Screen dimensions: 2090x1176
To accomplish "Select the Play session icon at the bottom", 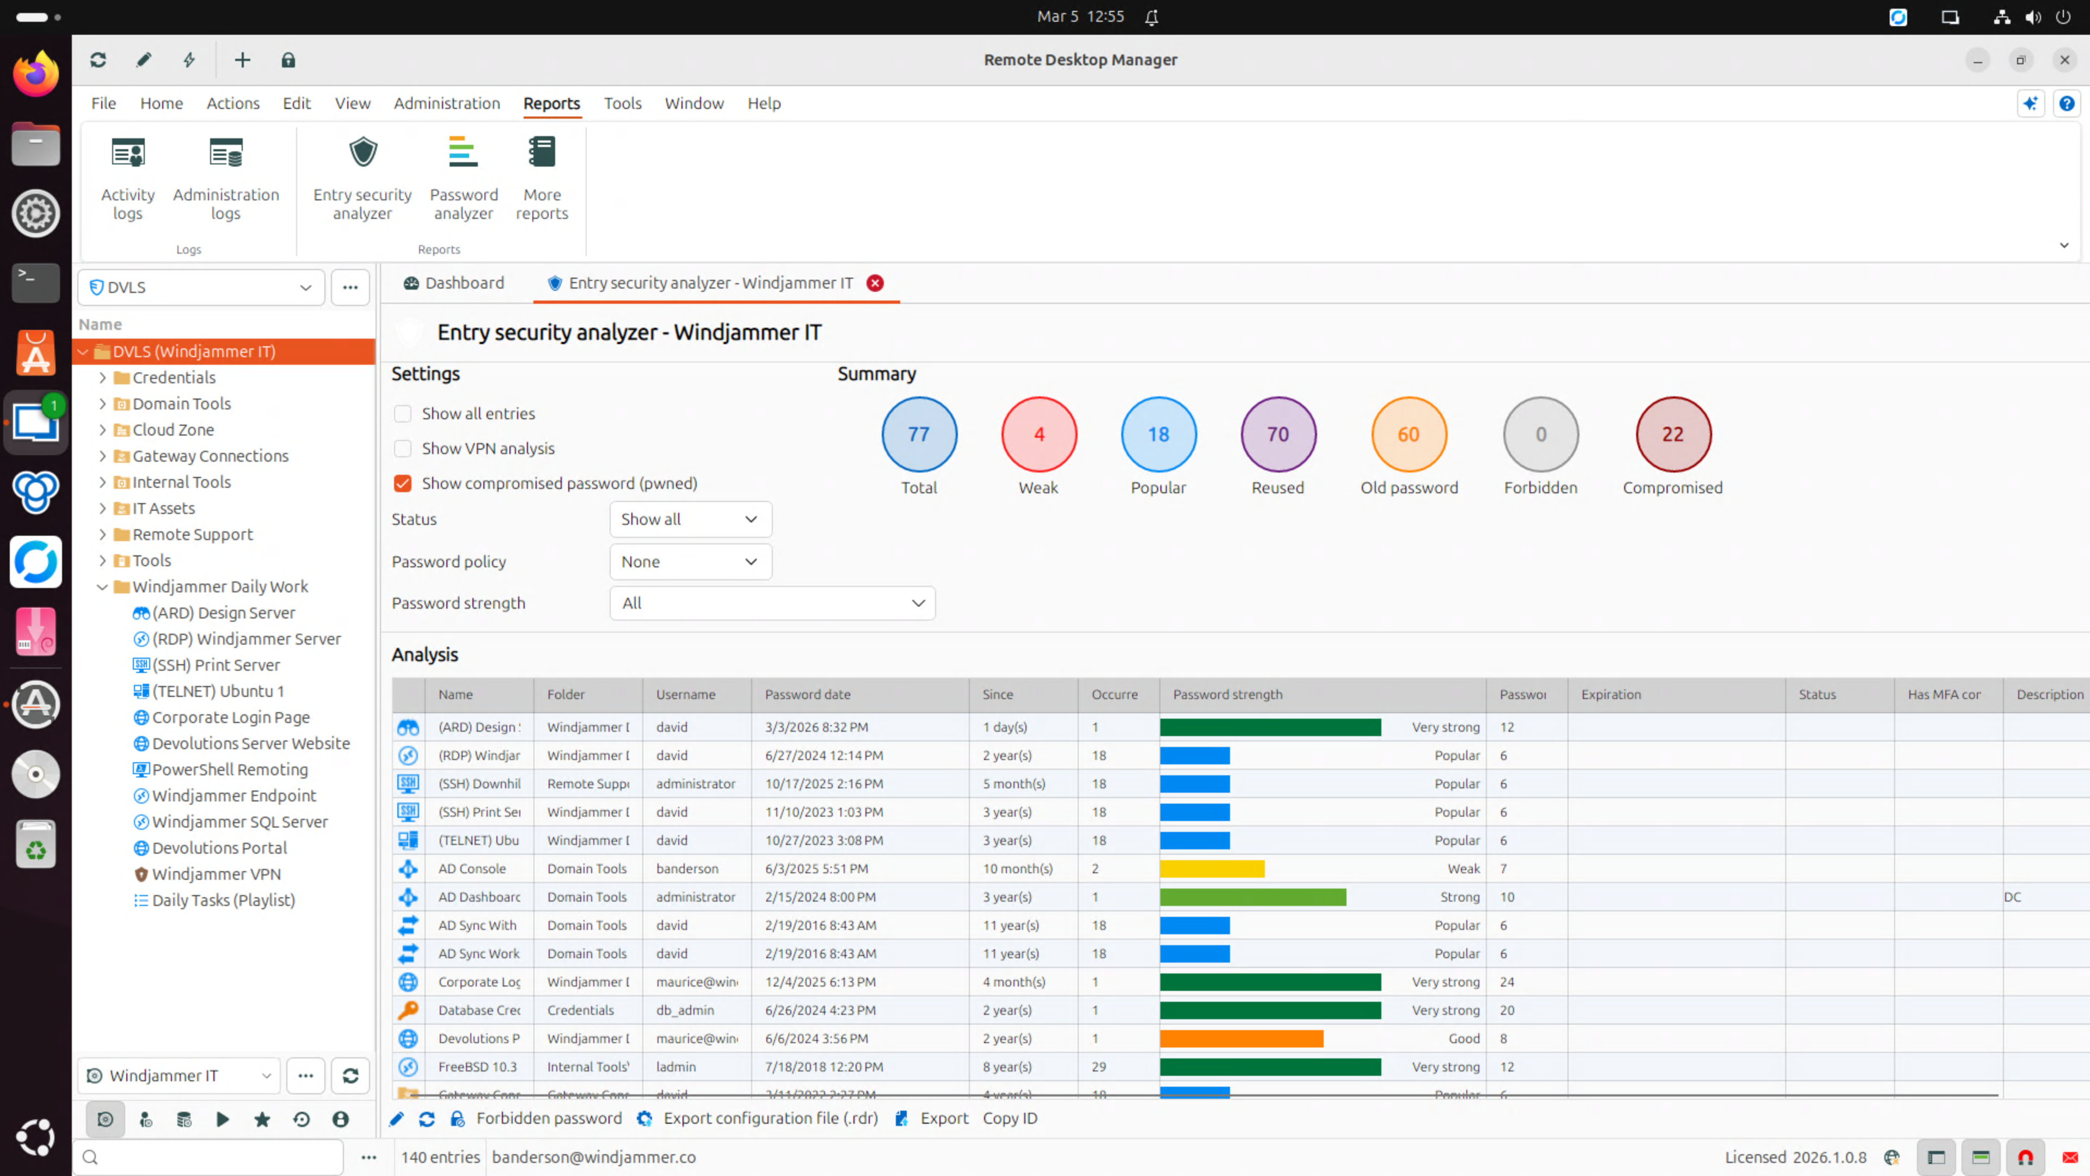I will click(x=223, y=1118).
